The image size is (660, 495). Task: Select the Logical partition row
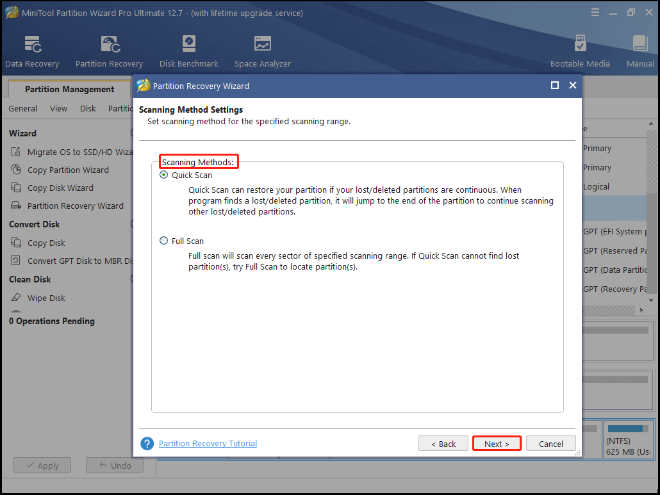(x=615, y=186)
